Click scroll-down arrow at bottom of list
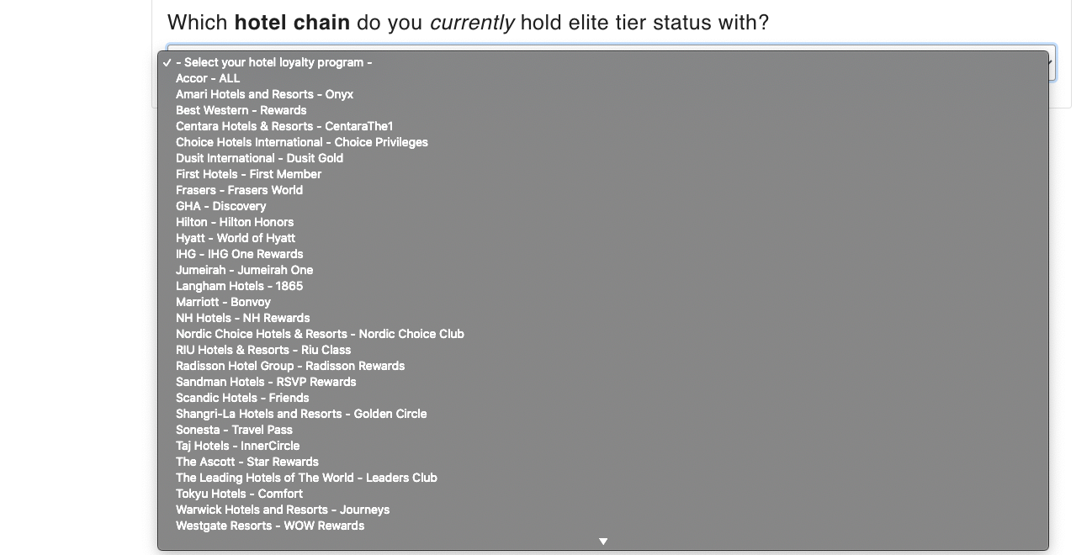The width and height of the screenshot is (1092, 555). pos(603,542)
